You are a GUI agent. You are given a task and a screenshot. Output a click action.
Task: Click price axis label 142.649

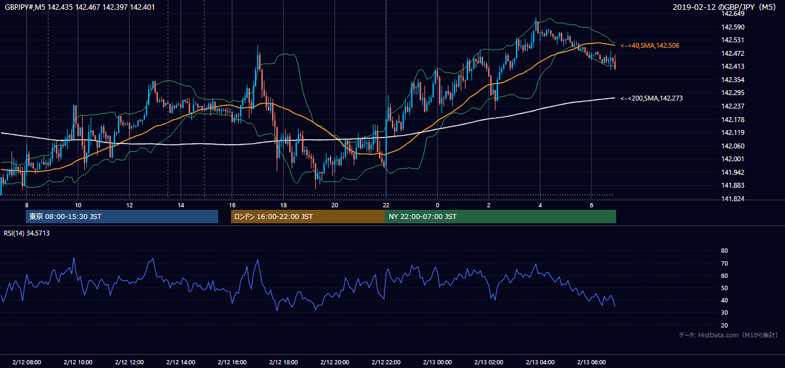pos(732,13)
